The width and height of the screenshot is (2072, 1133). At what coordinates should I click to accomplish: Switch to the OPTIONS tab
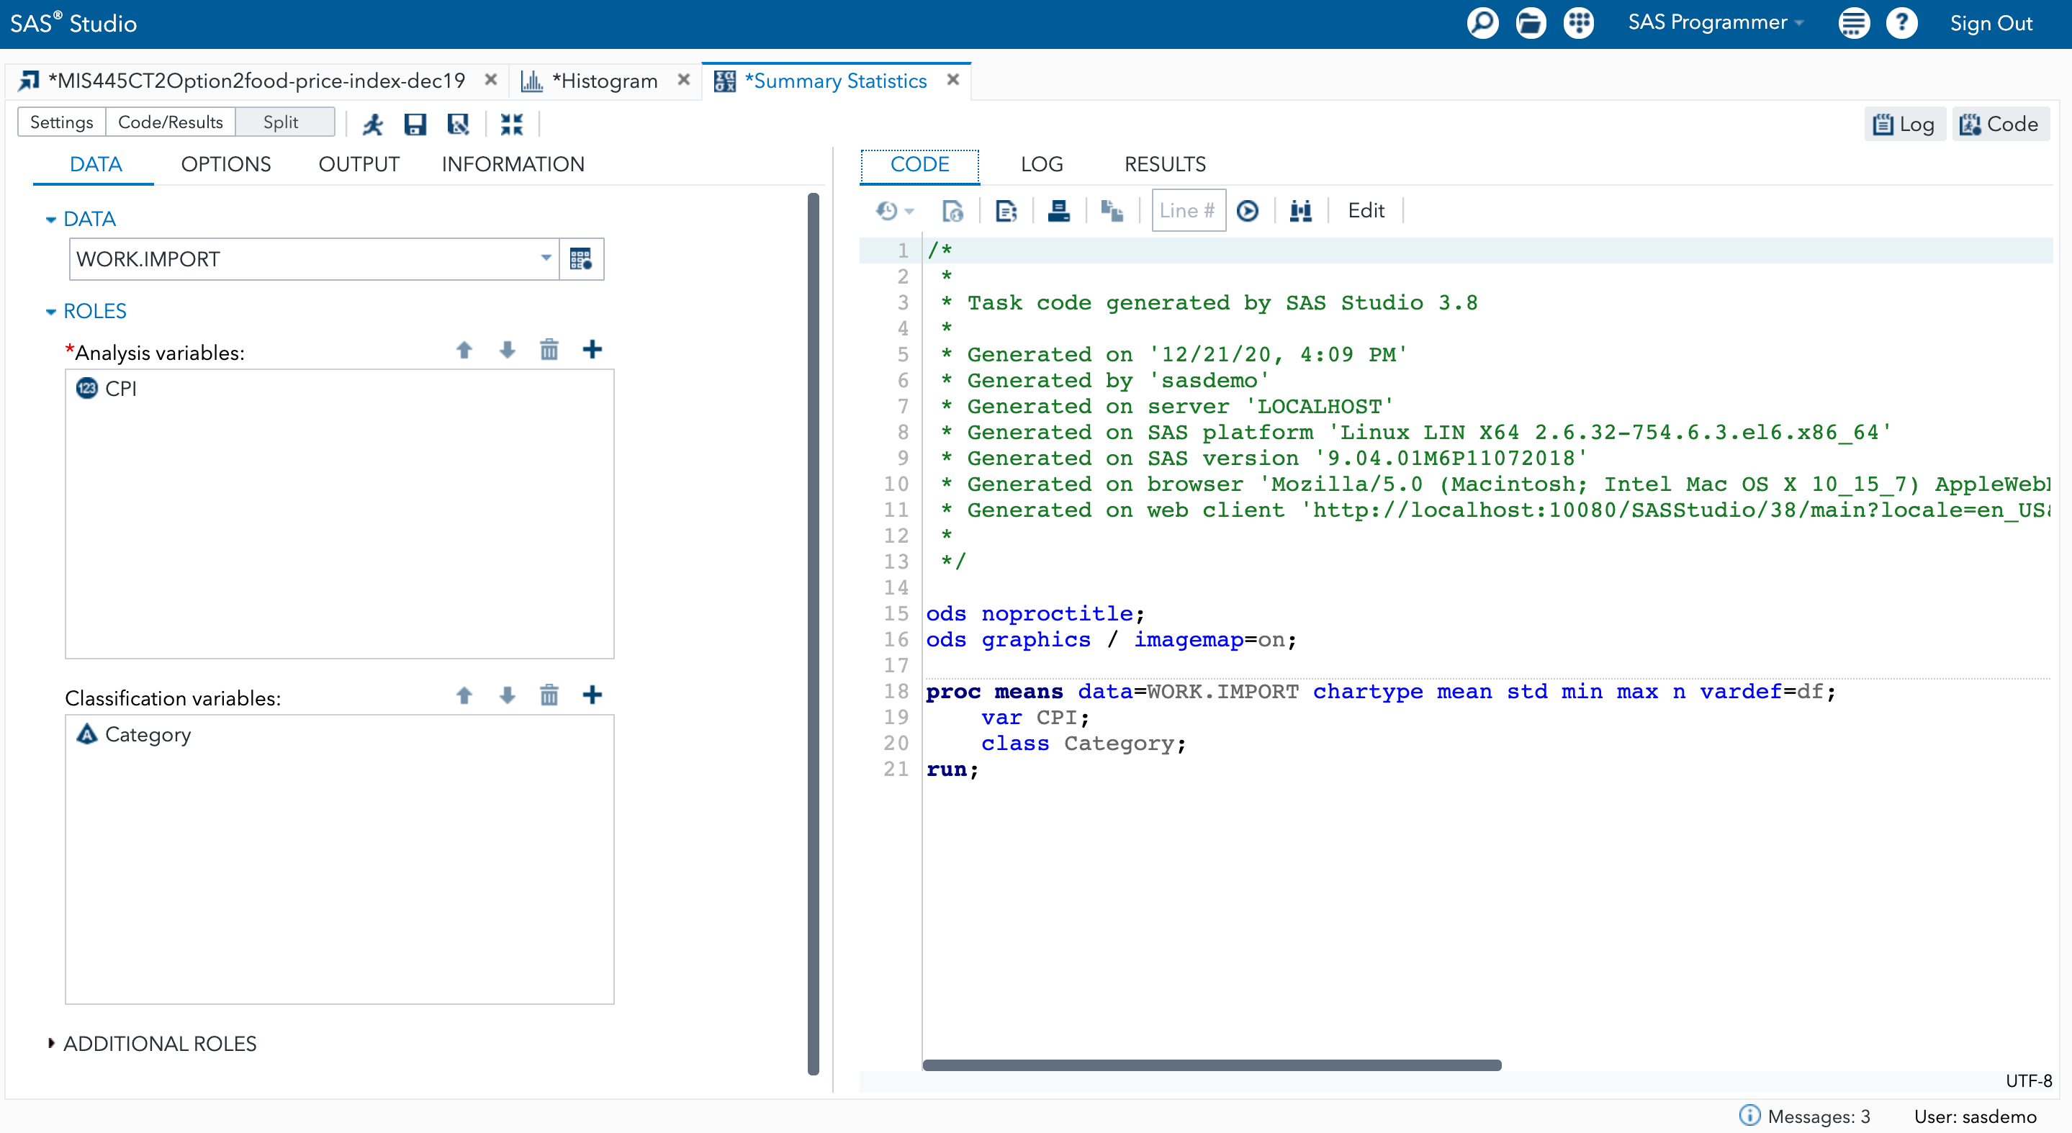(225, 164)
